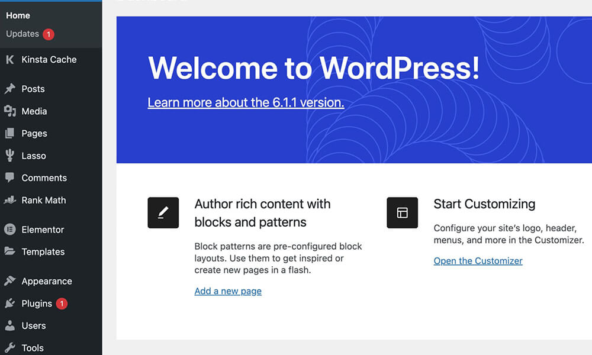Click the Users icon
Viewport: 592px width, 355px height.
[10, 325]
